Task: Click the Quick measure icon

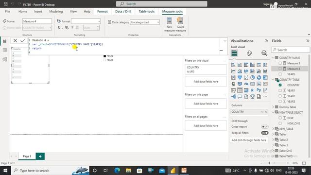Action: pos(180,21)
